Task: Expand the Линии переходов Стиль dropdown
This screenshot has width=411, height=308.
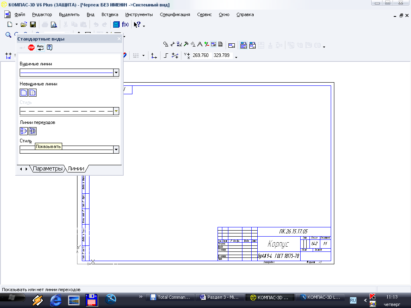Action: pyautogui.click(x=116, y=150)
